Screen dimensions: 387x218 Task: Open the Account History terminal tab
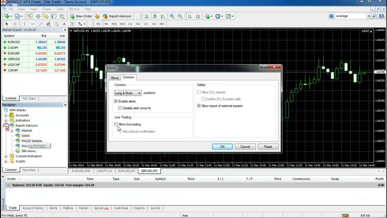33,208
